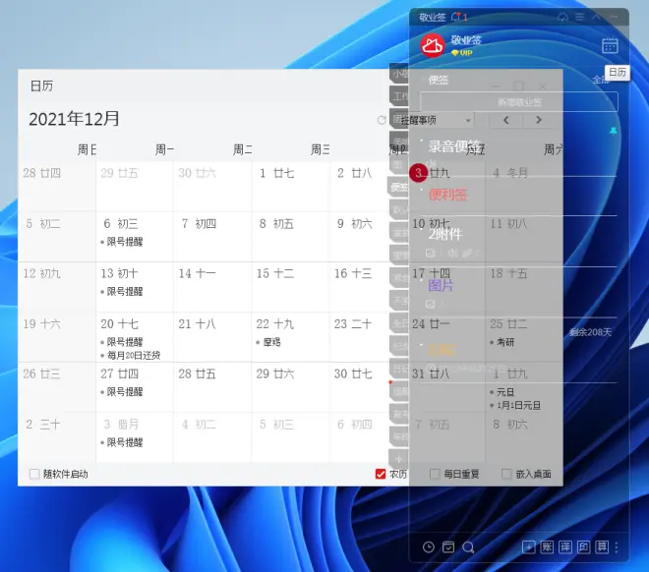Image resolution: width=649 pixels, height=572 pixels.
Task: Open the 每月20日还贷 event
Action: click(134, 355)
